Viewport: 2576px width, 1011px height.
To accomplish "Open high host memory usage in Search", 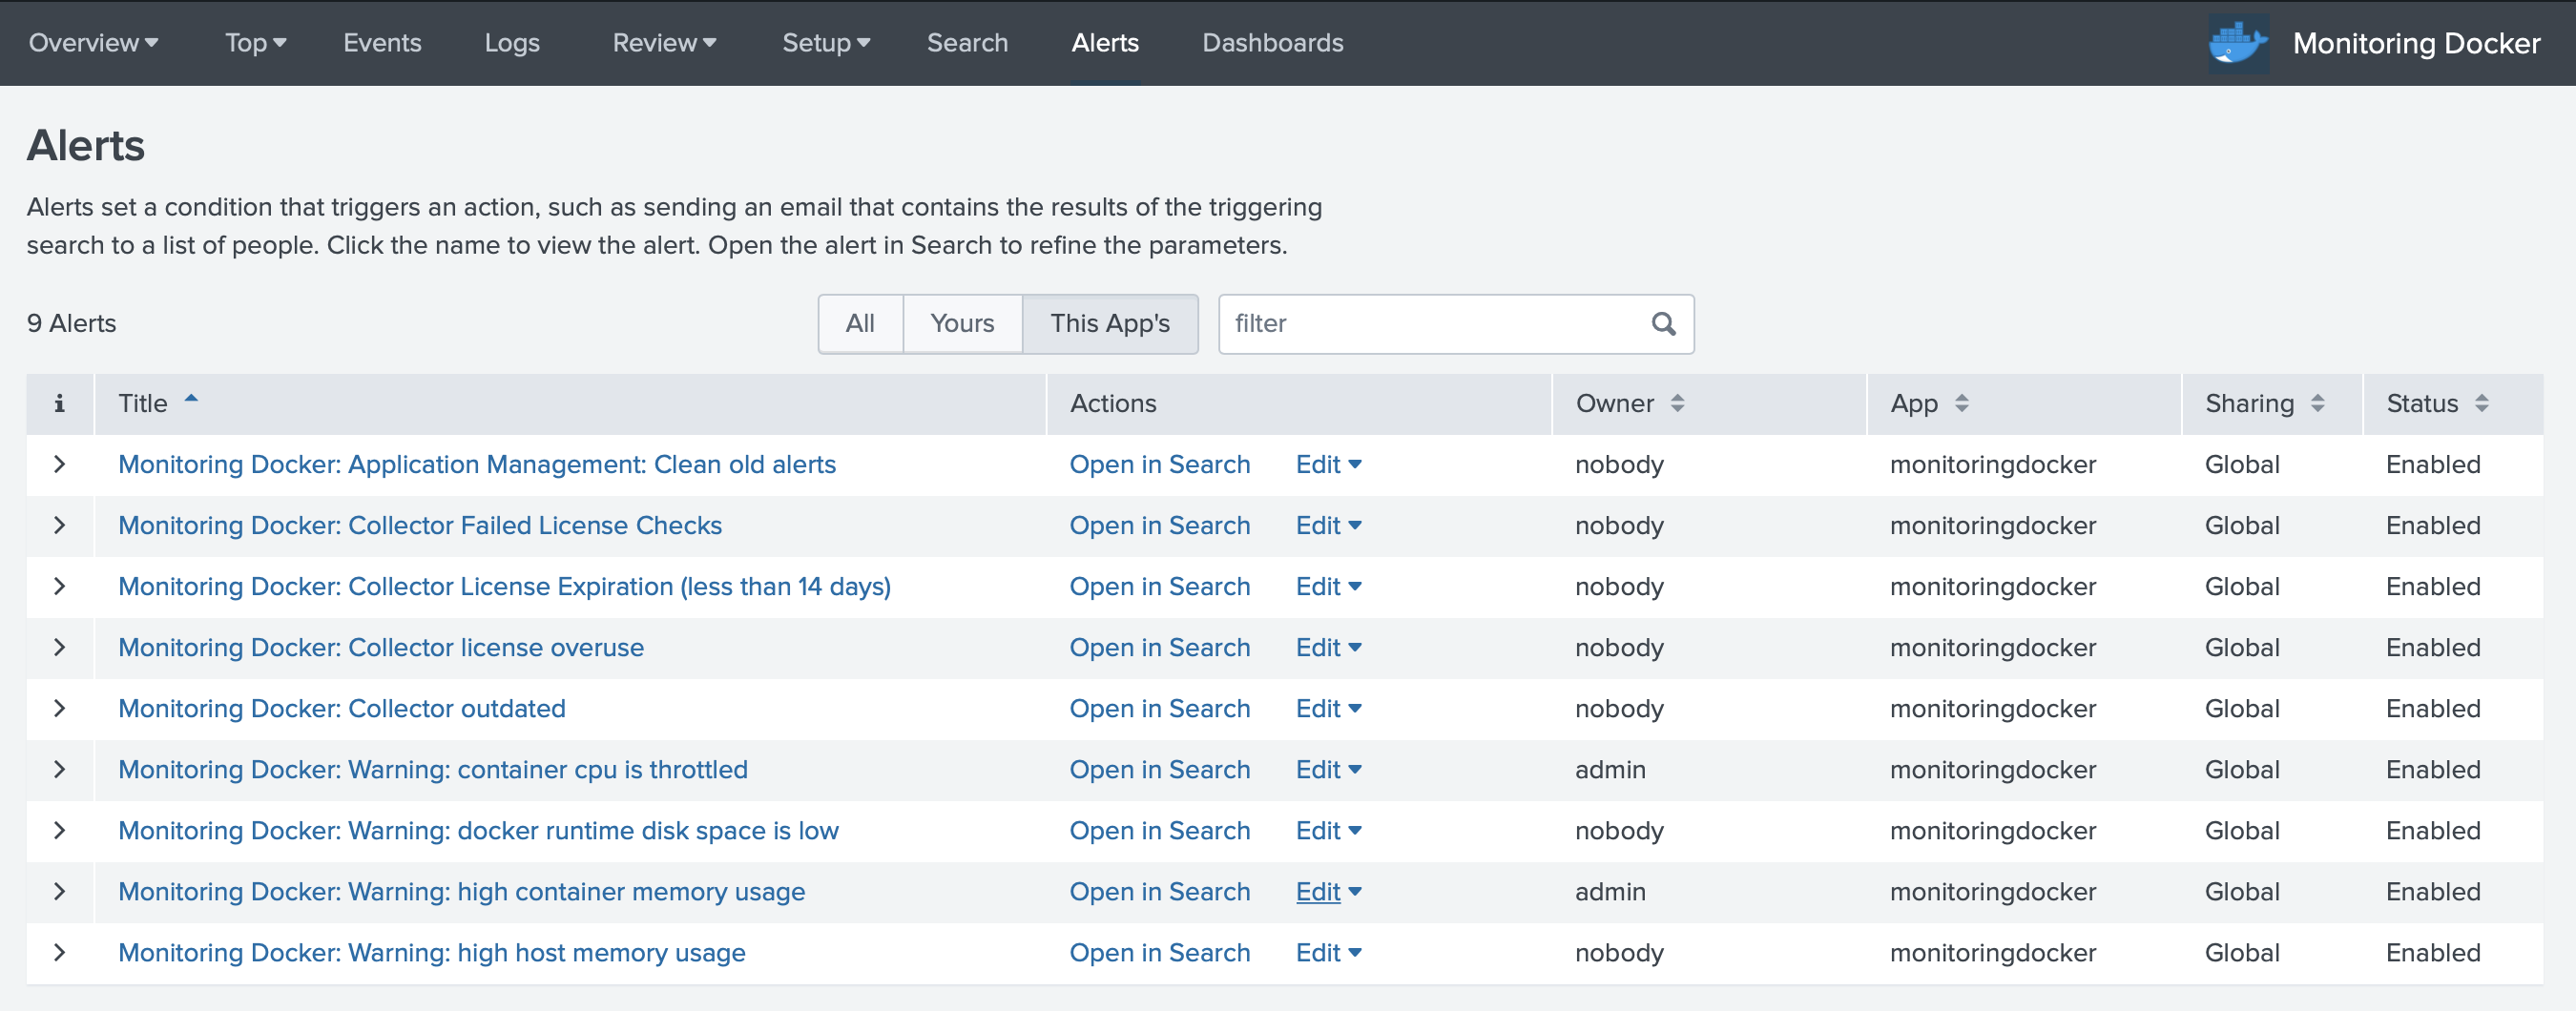I will click(x=1159, y=952).
